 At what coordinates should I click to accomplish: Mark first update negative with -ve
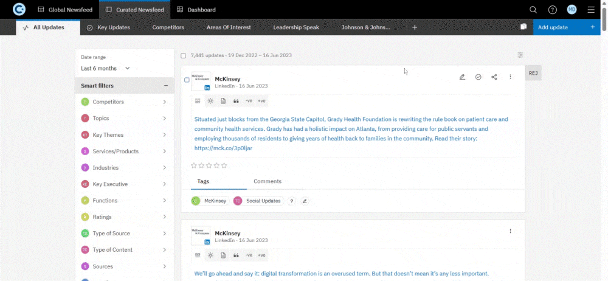(249, 101)
